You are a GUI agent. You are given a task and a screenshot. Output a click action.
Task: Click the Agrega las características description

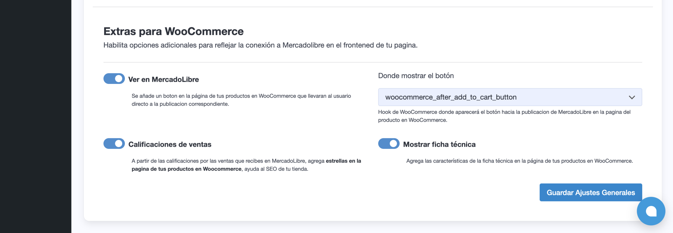click(519, 161)
